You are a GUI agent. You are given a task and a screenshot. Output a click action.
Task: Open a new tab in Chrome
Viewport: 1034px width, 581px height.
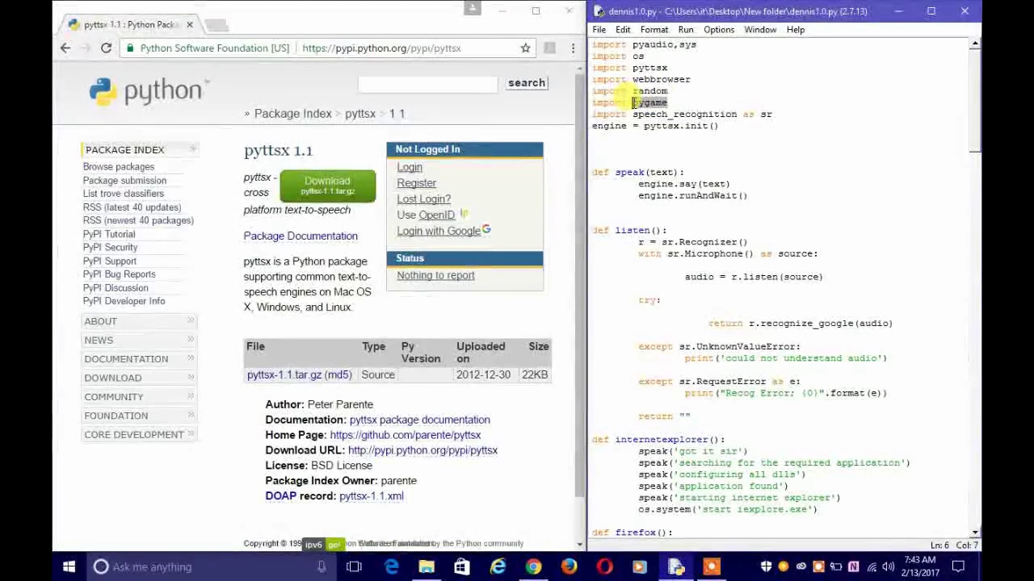click(216, 25)
